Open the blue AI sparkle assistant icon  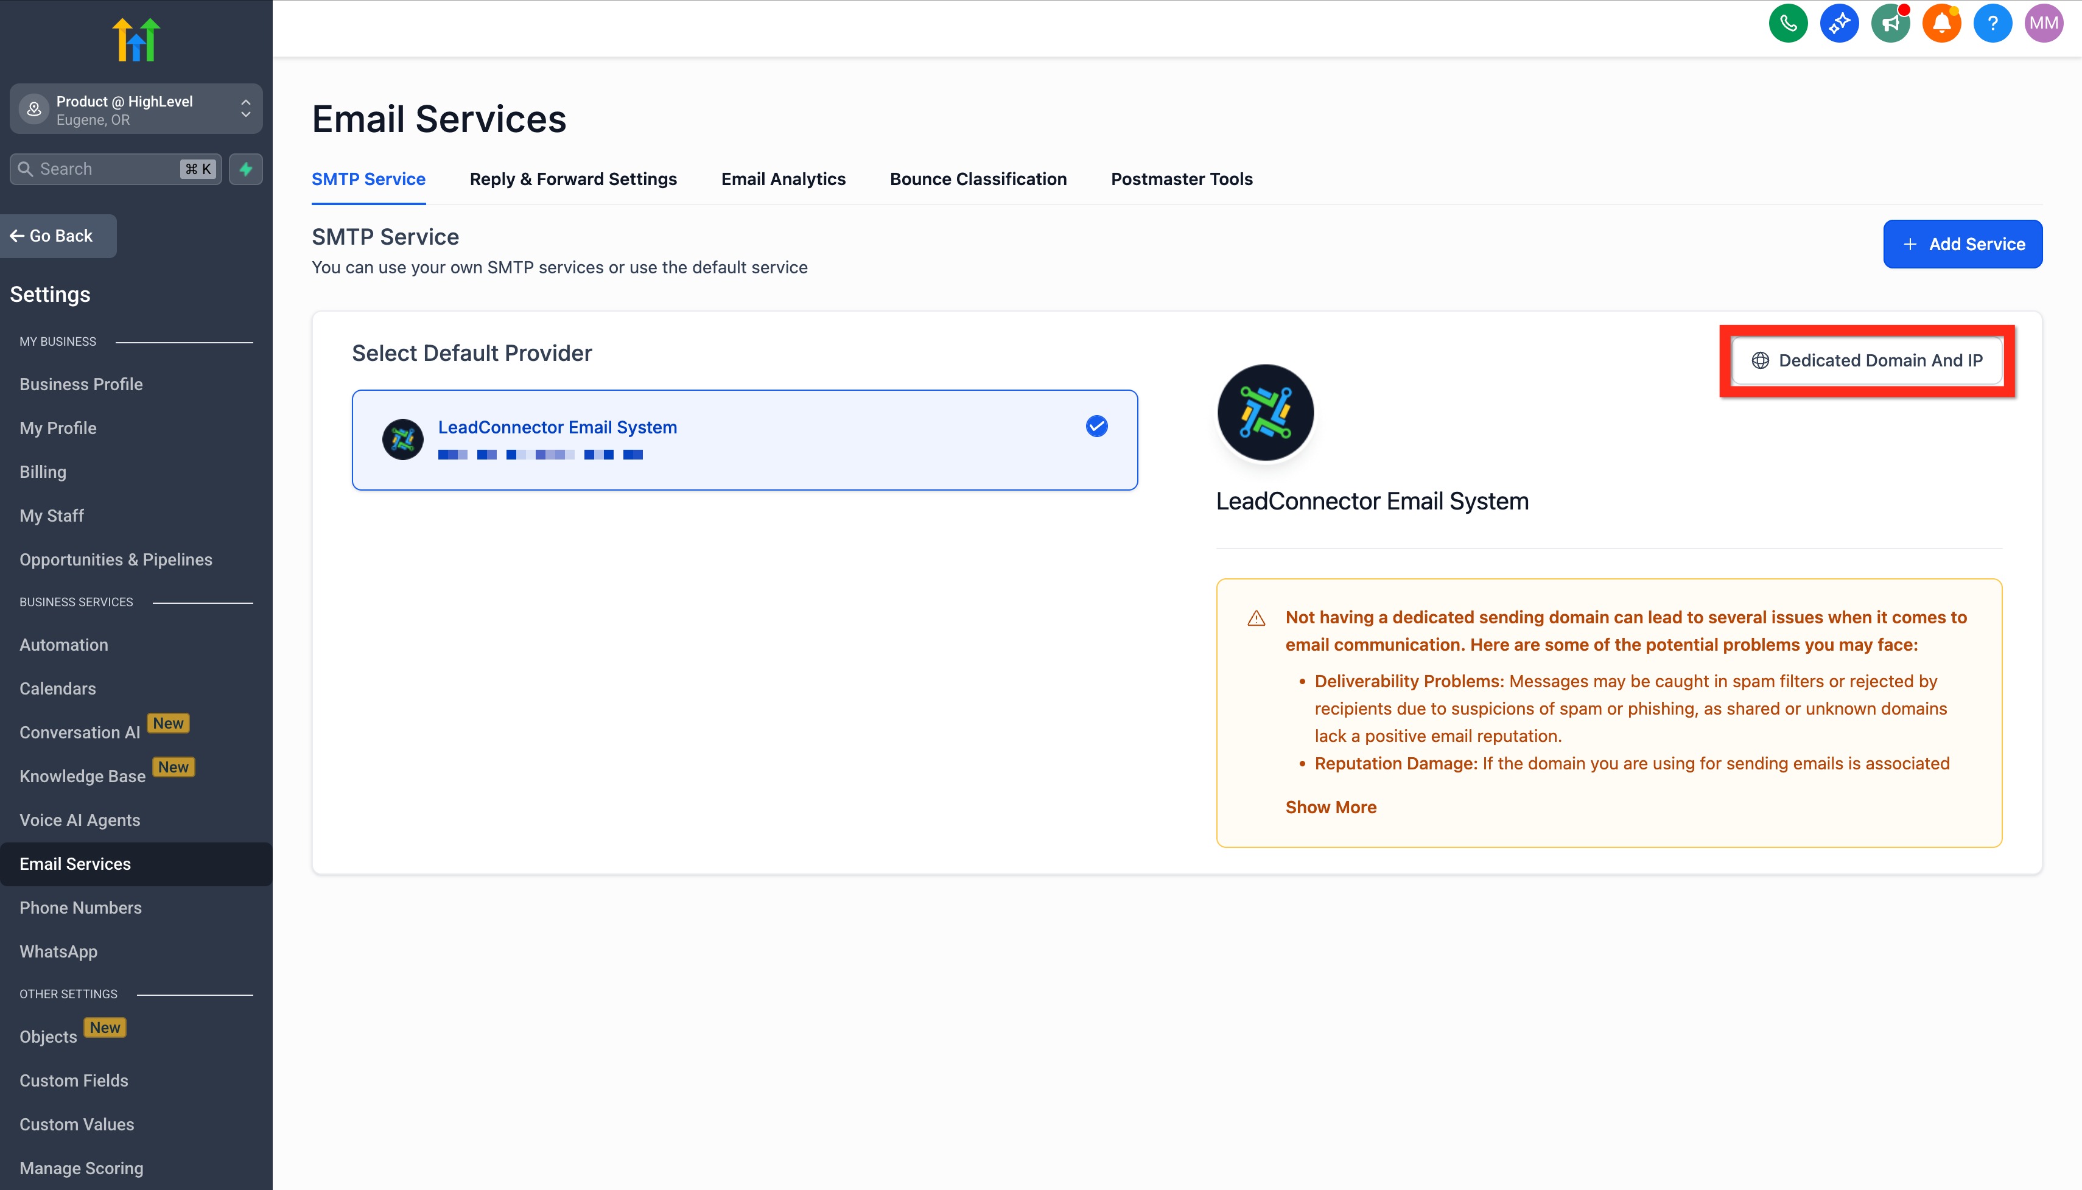coord(1839,23)
